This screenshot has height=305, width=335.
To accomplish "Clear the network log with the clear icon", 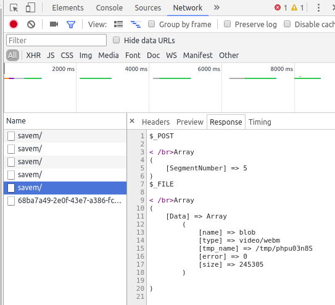I will tap(31, 24).
